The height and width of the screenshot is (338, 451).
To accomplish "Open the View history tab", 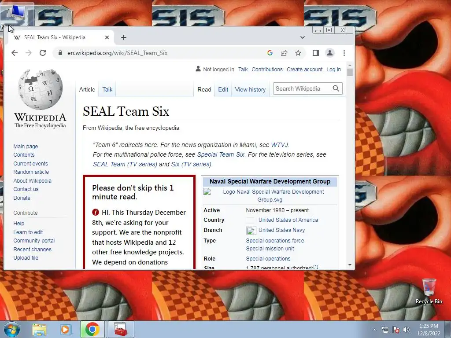I will [x=250, y=89].
